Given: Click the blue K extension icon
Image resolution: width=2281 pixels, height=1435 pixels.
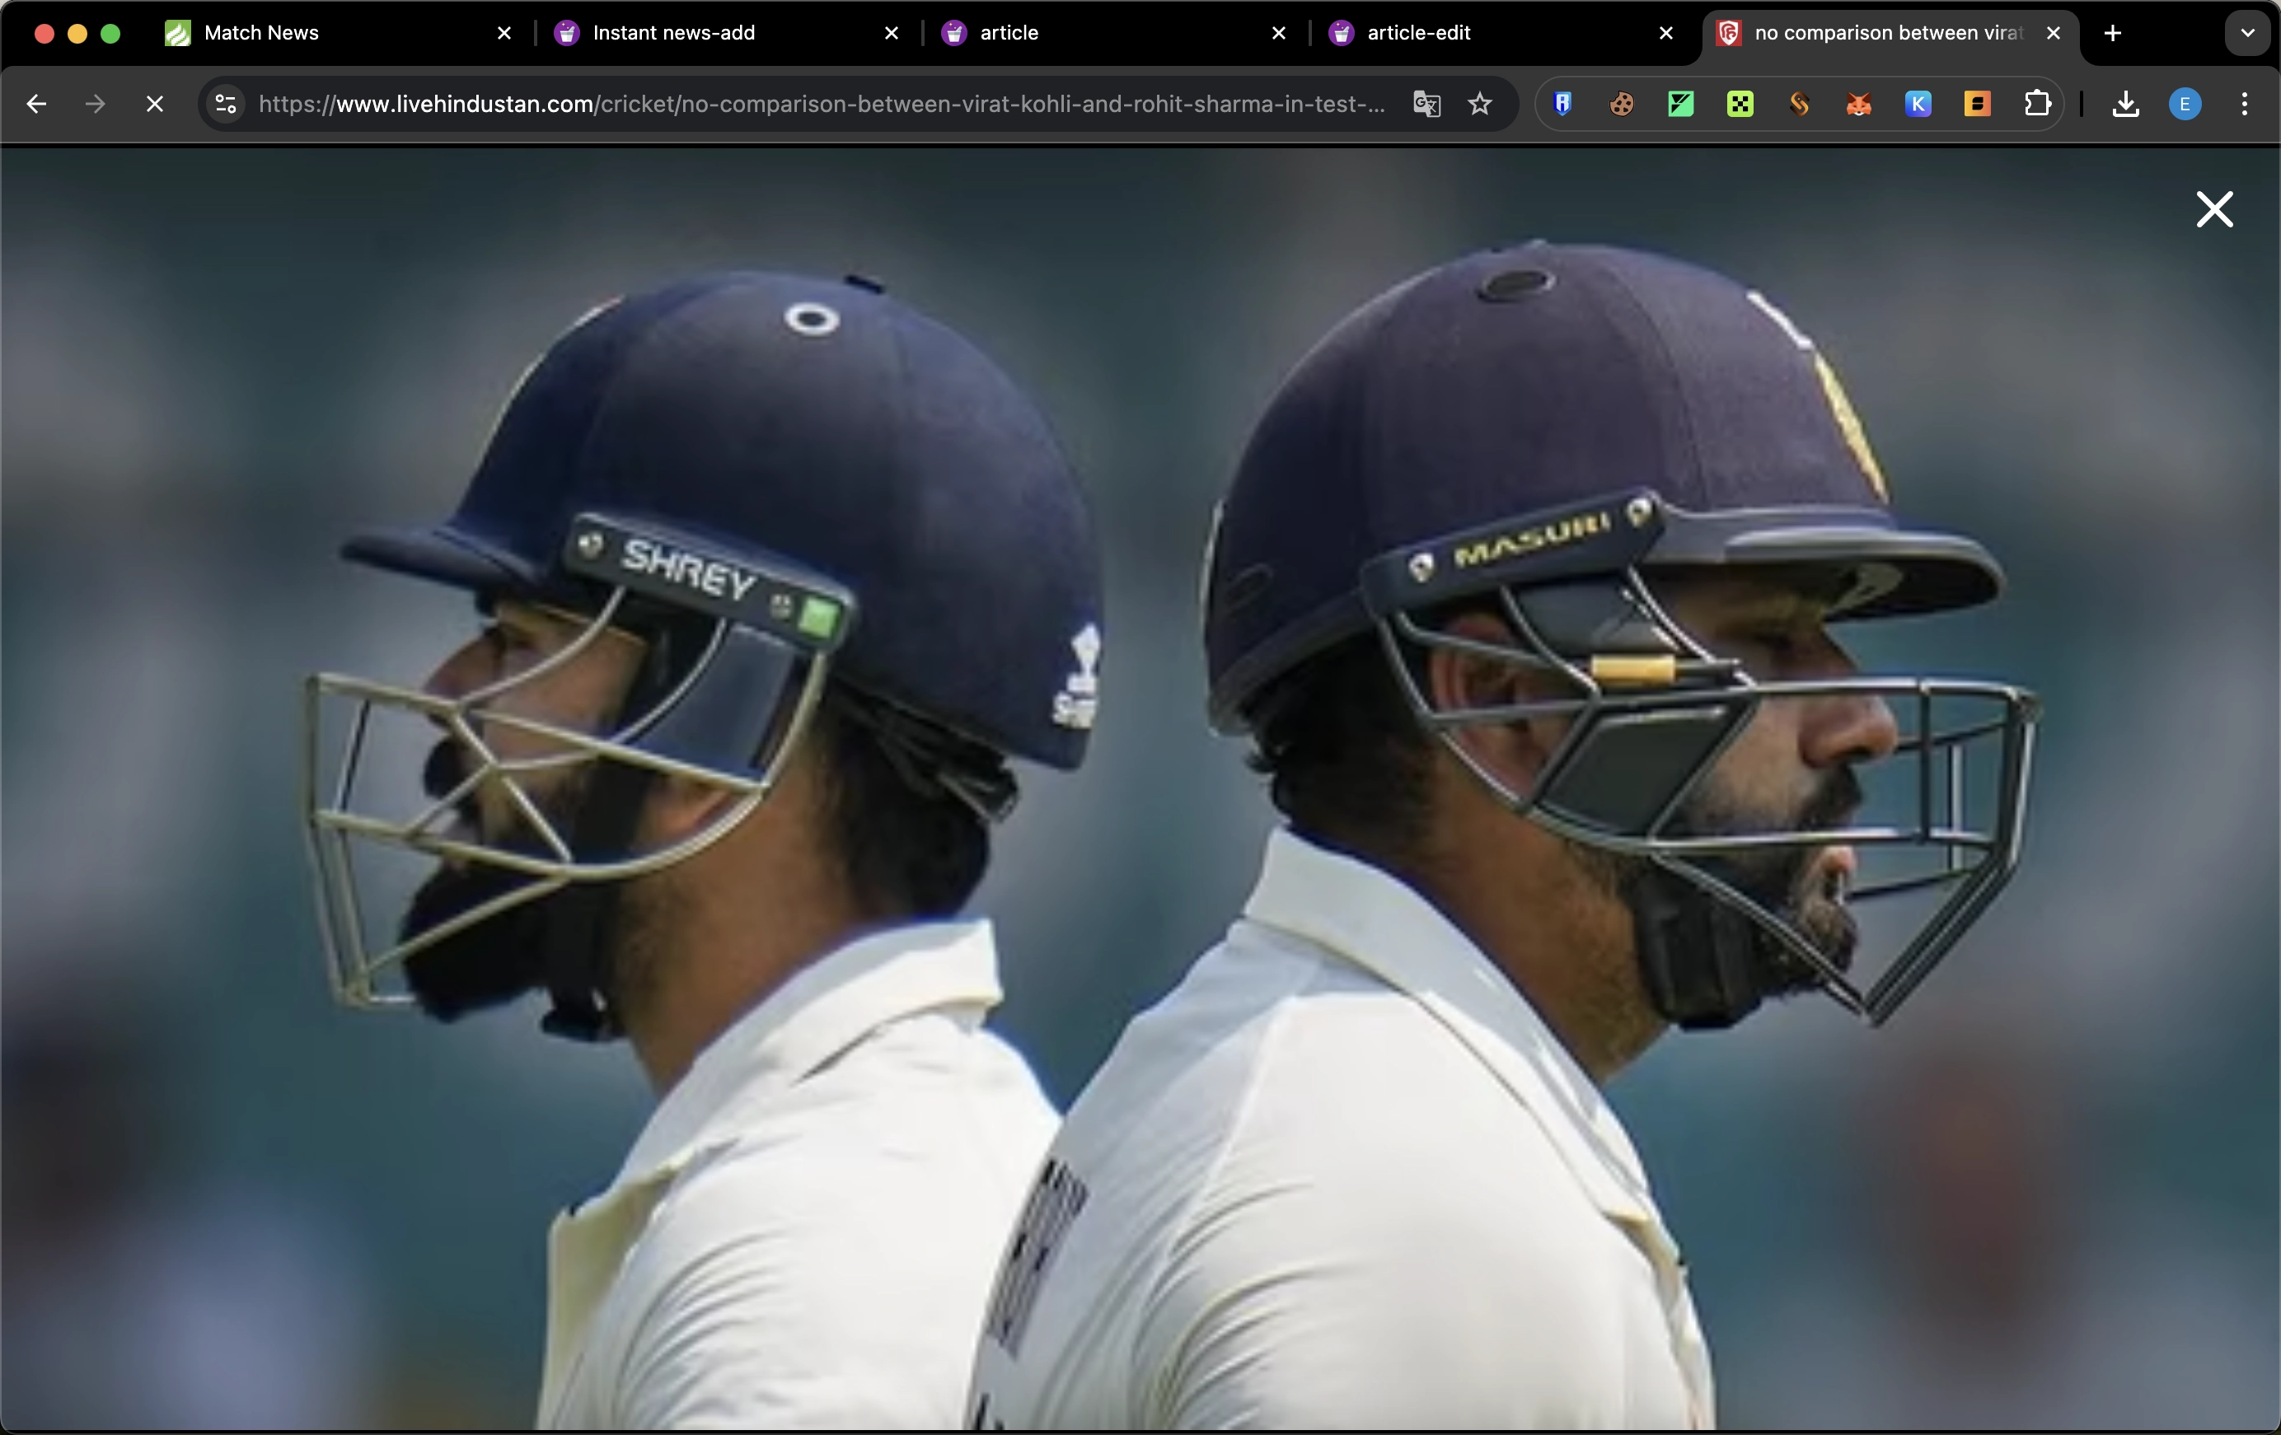Looking at the screenshot, I should point(1918,104).
